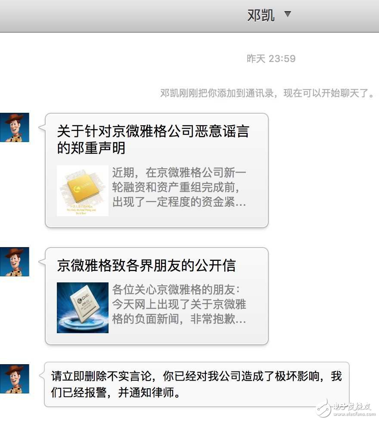
Task: Click Woody avatar next to 请立即删除 message
Action: [15, 379]
